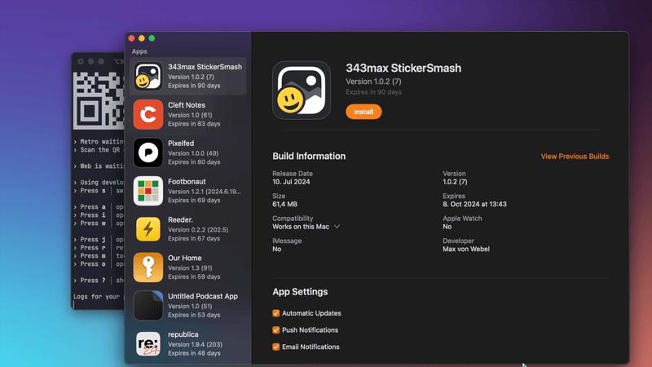Click the Compatibility label in Build Information
The width and height of the screenshot is (652, 367).
coord(293,219)
